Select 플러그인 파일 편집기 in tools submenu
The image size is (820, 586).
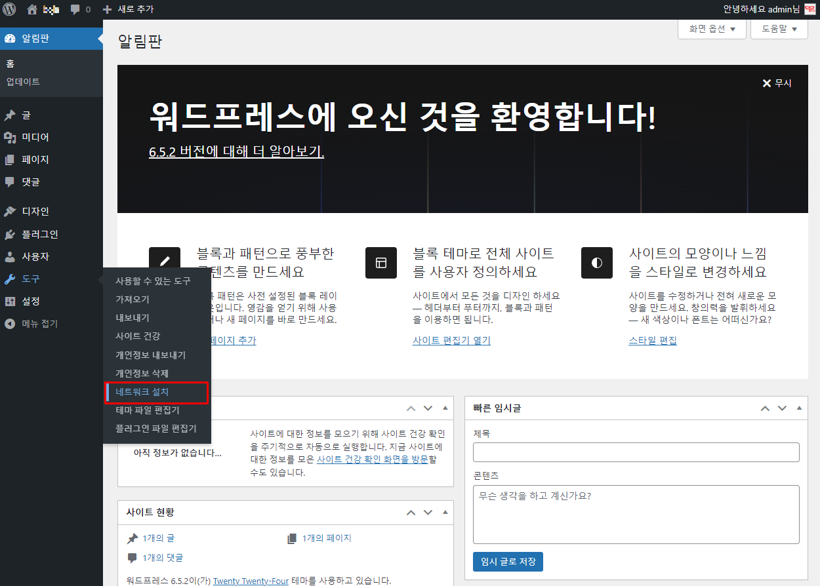coord(157,428)
